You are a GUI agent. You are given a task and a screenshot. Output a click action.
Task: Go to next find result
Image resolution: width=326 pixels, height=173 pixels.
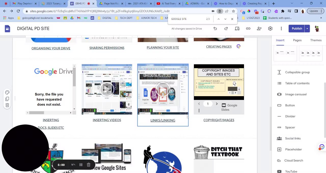tap(225, 19)
